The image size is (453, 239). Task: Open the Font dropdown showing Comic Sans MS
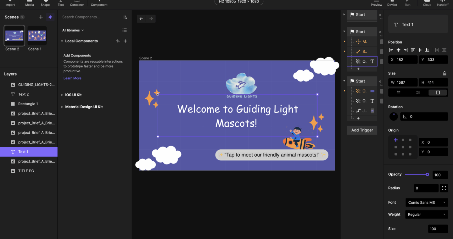426,203
